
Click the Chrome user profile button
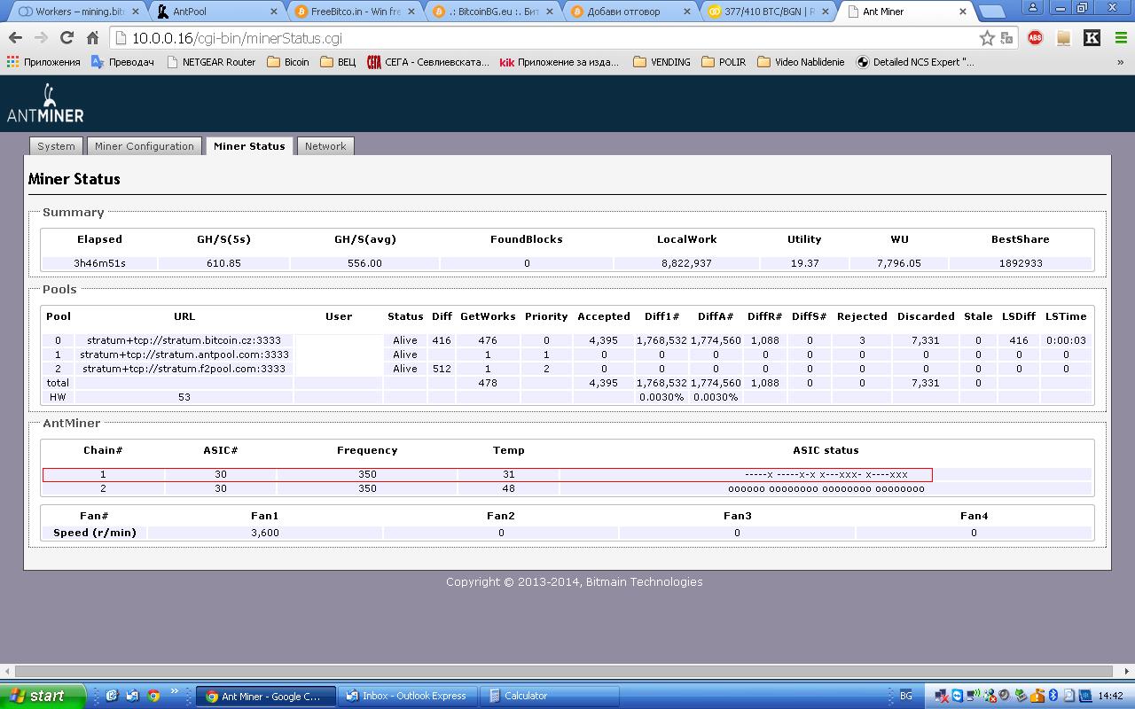coord(1034,7)
